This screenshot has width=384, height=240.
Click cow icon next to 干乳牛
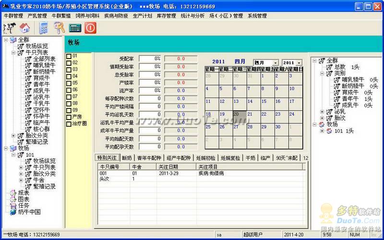pyautogui.click(x=28, y=104)
